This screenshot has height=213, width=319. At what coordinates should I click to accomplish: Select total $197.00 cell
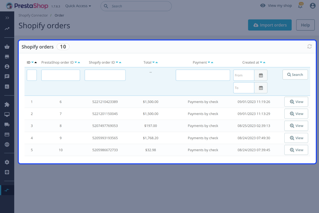(x=151, y=126)
